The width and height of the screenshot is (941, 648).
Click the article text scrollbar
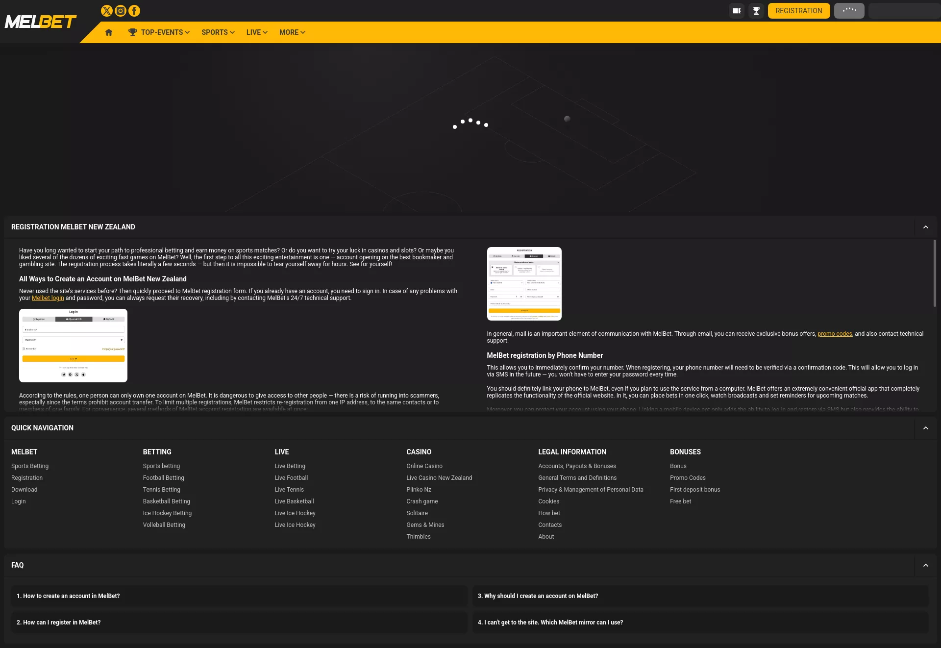(935, 273)
